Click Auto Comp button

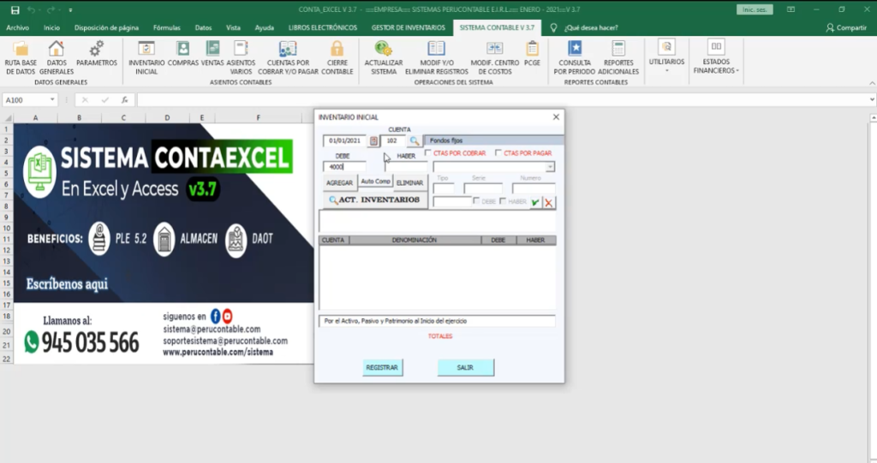click(x=375, y=181)
